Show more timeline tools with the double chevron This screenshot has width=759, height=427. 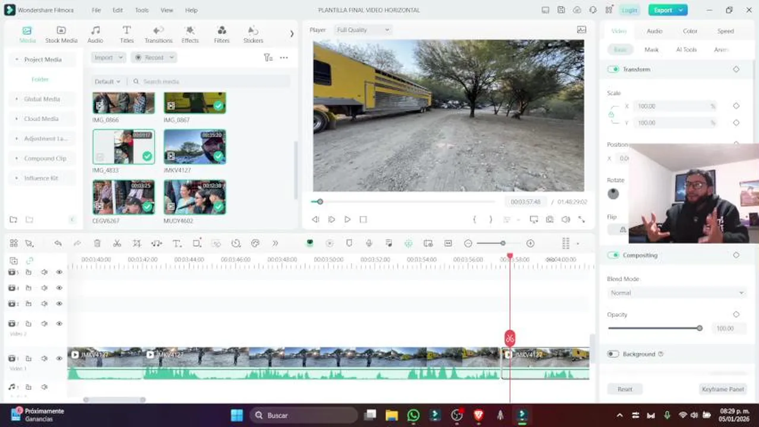click(x=275, y=243)
